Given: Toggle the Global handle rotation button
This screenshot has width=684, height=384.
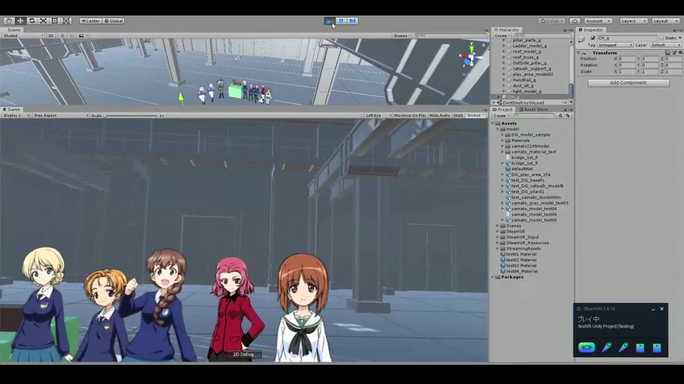Looking at the screenshot, I should click(x=113, y=21).
